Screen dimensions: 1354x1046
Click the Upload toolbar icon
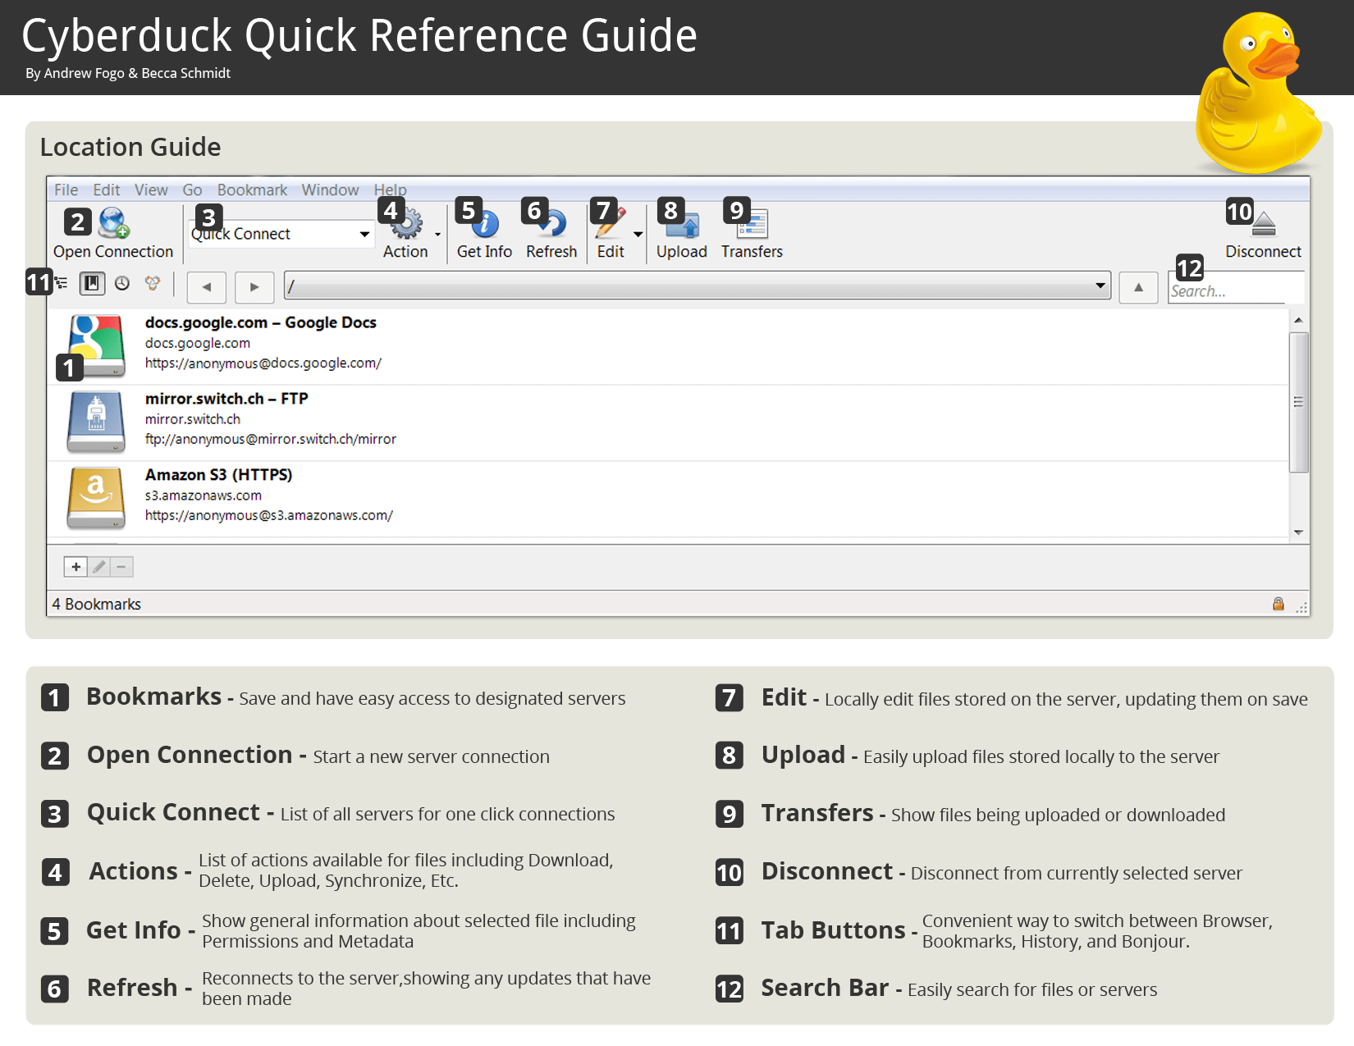pos(681,226)
